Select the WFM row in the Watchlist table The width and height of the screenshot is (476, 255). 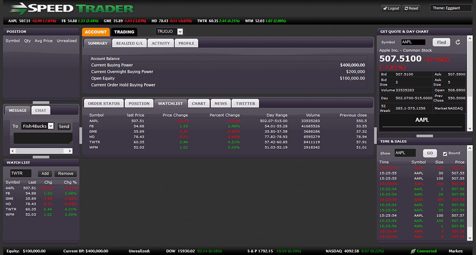[x=228, y=147]
